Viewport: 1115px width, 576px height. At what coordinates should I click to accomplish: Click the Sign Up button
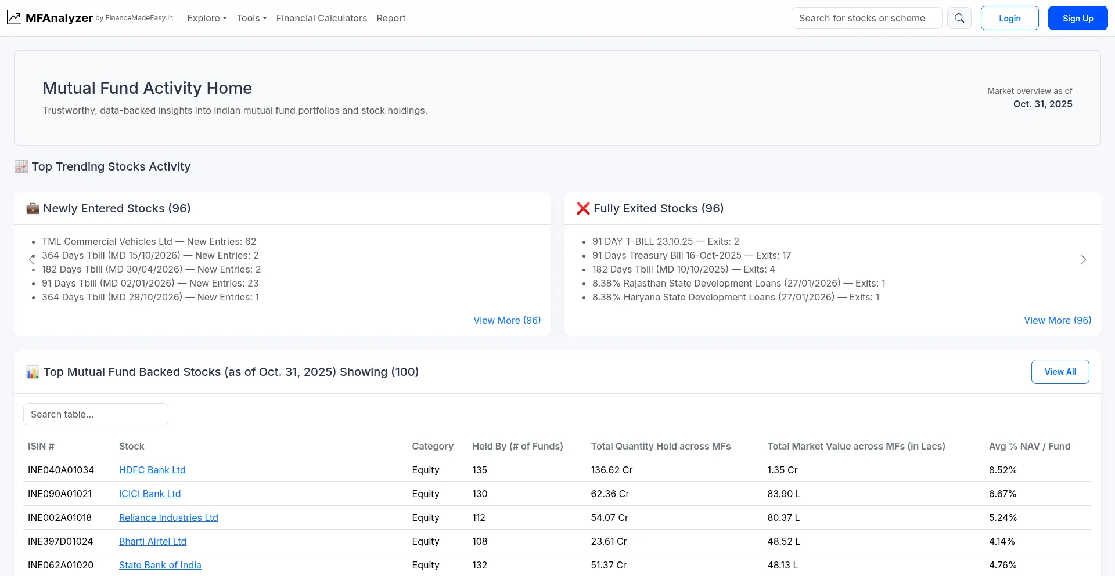1078,18
